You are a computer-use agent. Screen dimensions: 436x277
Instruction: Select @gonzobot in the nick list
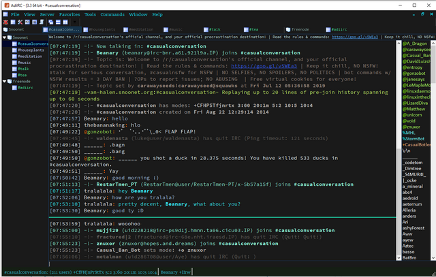point(414,74)
